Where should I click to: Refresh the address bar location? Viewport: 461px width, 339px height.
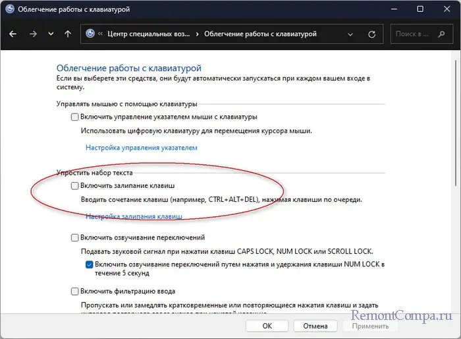(371, 34)
